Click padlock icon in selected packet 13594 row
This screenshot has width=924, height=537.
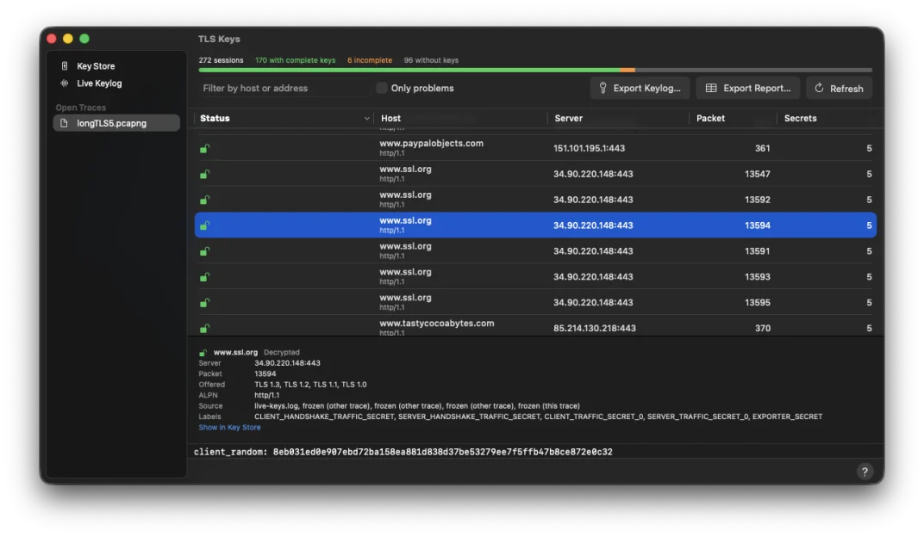tap(204, 225)
